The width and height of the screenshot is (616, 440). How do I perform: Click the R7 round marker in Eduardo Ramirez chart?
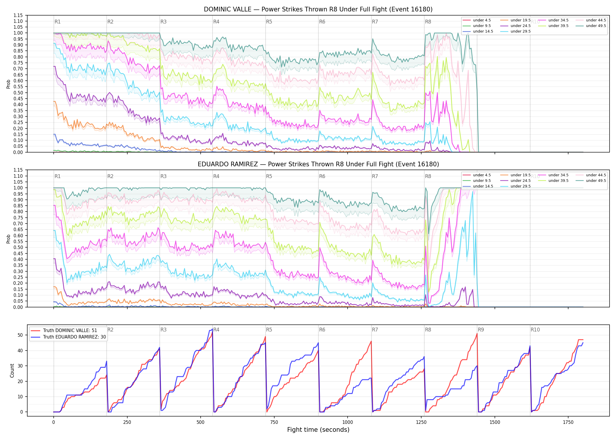[375, 176]
